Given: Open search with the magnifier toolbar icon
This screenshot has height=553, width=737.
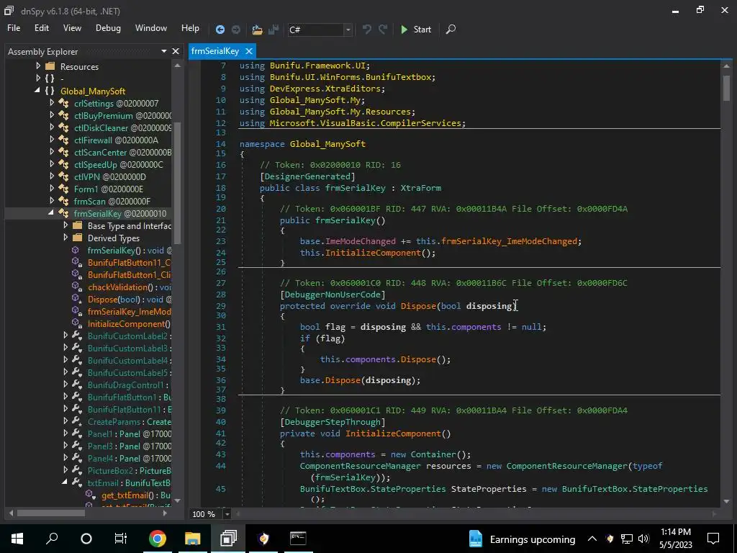Looking at the screenshot, I should click(x=451, y=29).
